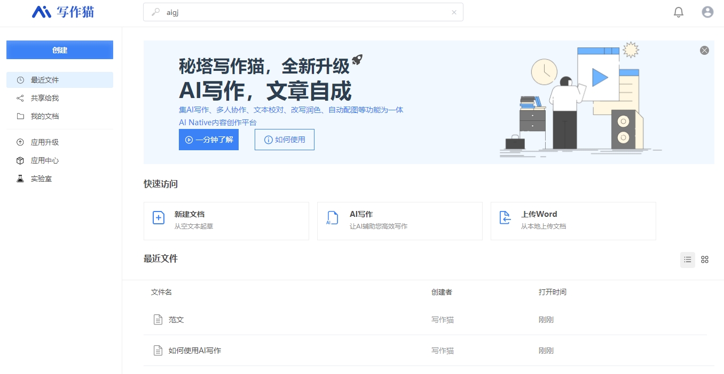The width and height of the screenshot is (724, 374).
Task: Click the 创建 button
Action: tap(60, 50)
